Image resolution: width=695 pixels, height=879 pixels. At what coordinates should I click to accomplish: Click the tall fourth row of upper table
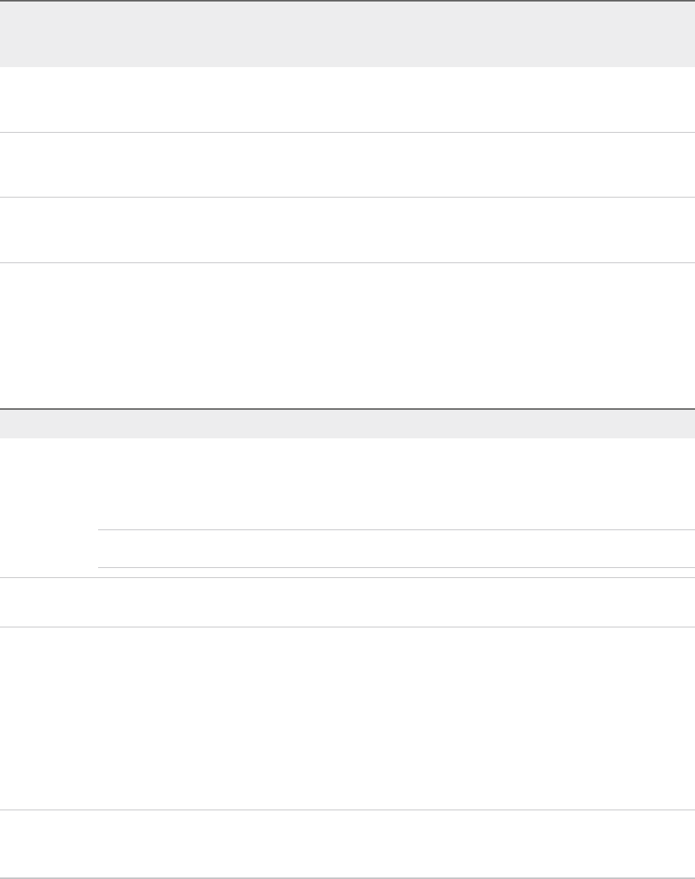tap(347, 336)
